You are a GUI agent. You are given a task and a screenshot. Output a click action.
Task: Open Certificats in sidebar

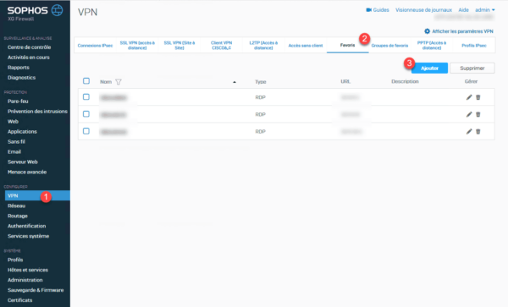pos(19,300)
